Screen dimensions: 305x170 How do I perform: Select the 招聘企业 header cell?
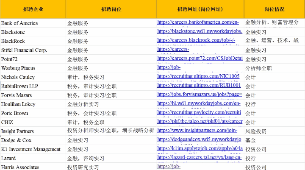33,9
